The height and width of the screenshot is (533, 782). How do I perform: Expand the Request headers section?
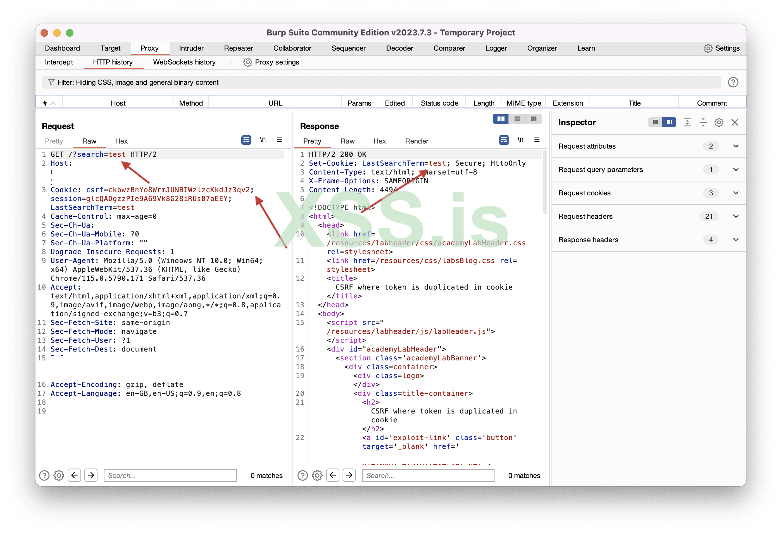point(735,217)
